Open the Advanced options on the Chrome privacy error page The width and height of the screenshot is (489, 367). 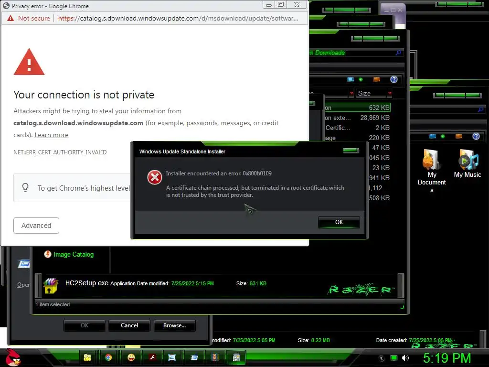tap(36, 226)
